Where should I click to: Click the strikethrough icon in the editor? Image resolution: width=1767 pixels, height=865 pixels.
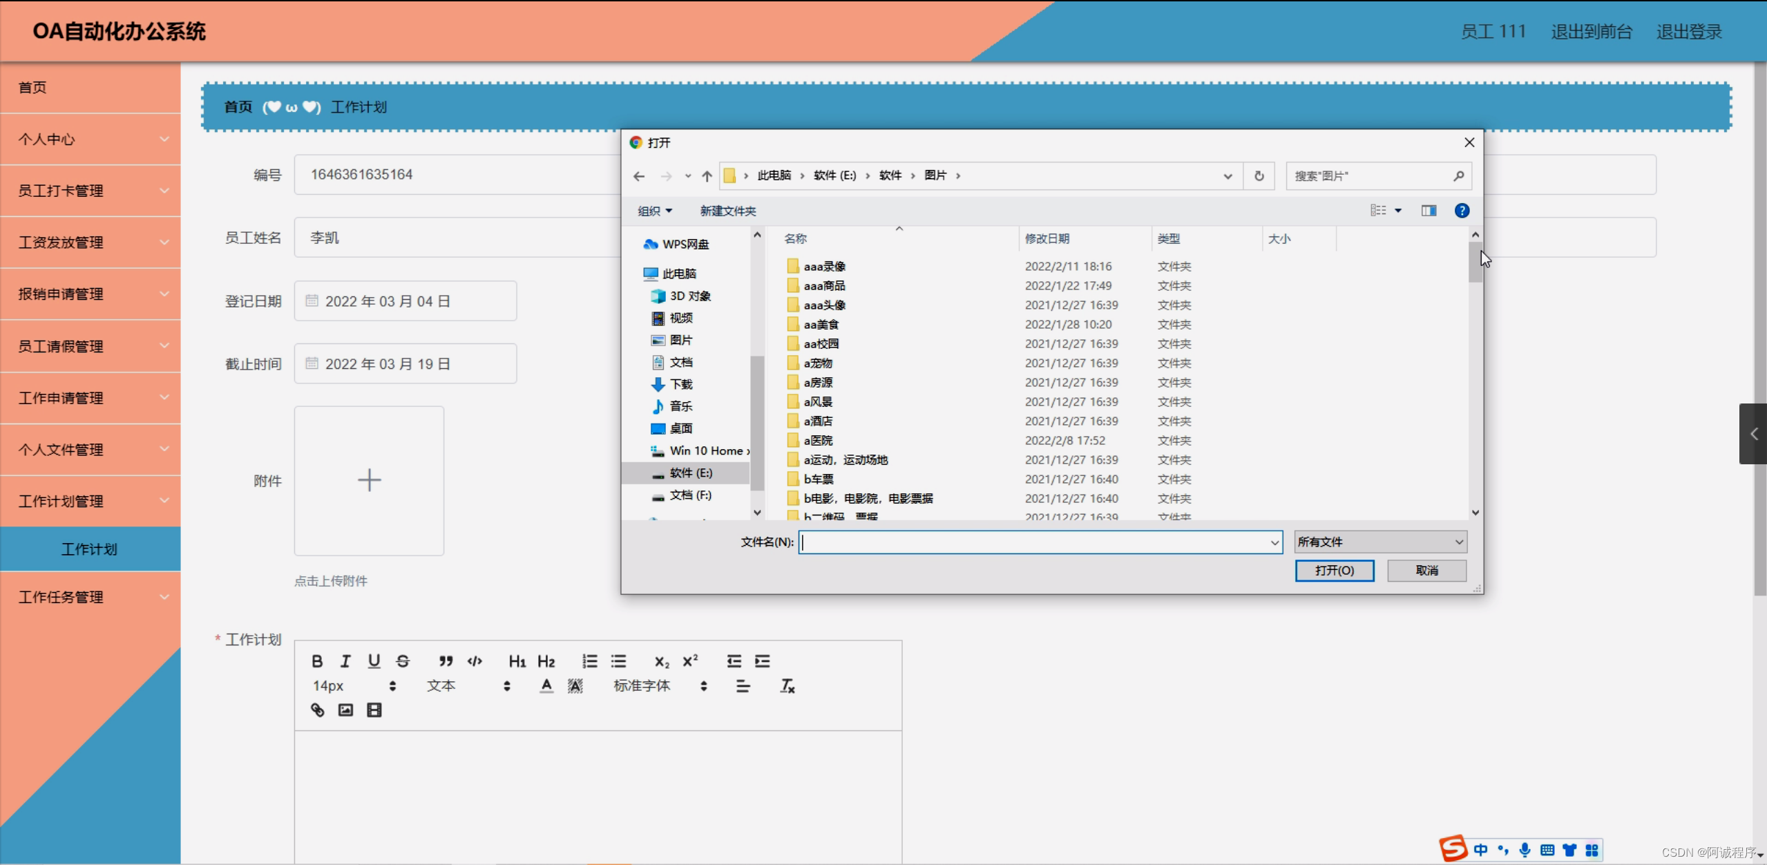coord(403,661)
